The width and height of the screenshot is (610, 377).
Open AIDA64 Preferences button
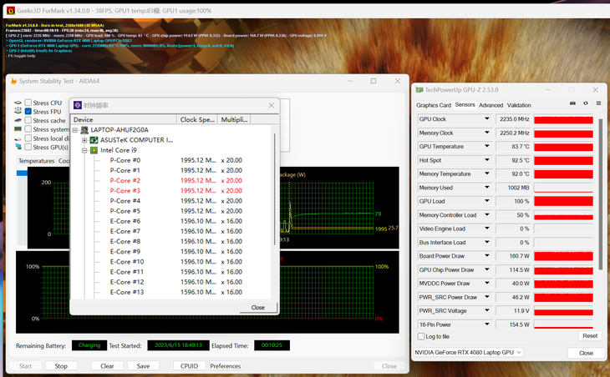coord(226,366)
